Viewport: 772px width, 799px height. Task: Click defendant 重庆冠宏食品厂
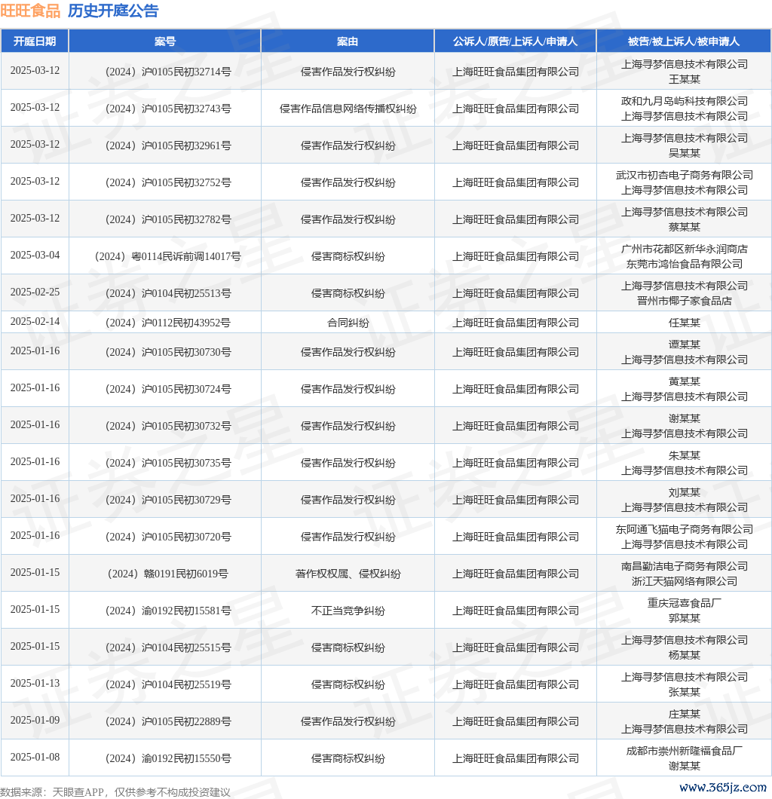[x=685, y=603]
